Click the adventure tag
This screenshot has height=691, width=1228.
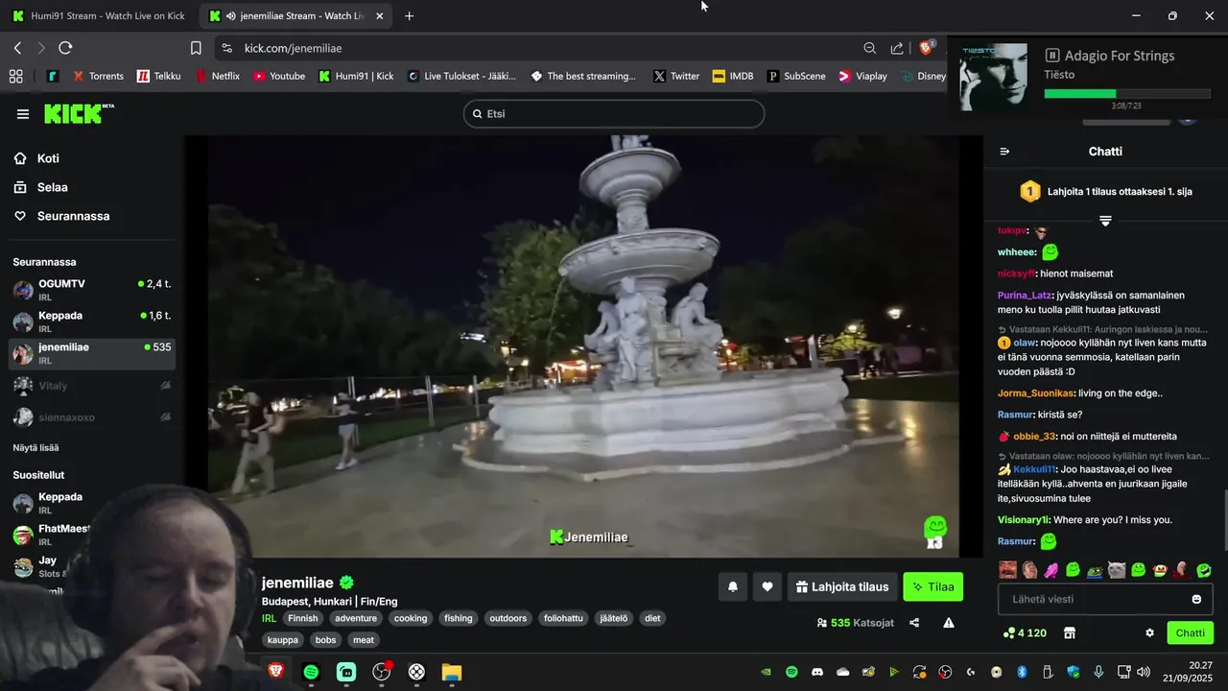point(356,618)
